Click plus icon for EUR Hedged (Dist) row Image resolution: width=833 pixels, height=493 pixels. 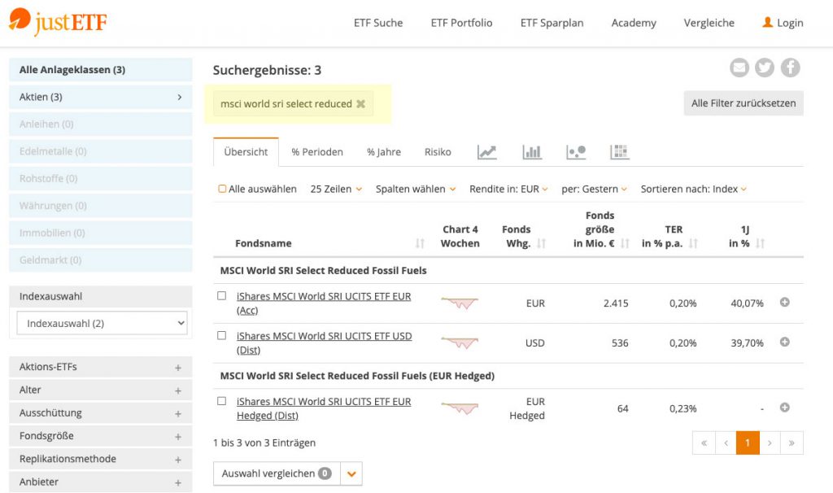click(x=785, y=408)
